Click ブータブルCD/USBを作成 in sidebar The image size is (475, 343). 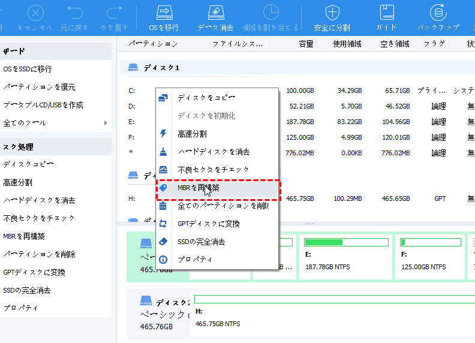43,105
